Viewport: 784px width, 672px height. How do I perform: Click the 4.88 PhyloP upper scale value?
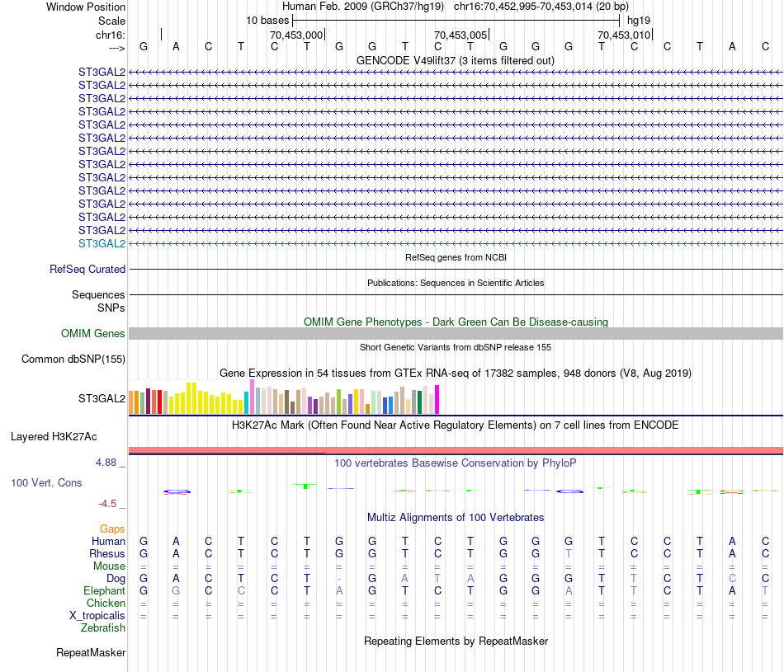pyautogui.click(x=106, y=463)
